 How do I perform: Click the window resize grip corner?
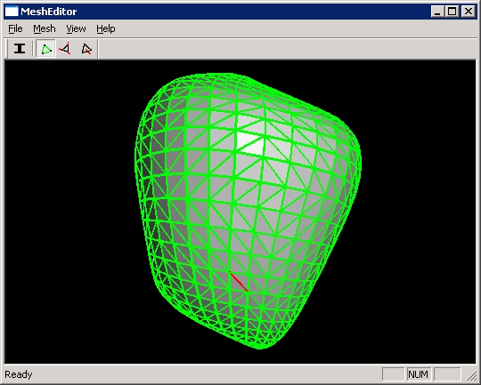tap(471, 375)
